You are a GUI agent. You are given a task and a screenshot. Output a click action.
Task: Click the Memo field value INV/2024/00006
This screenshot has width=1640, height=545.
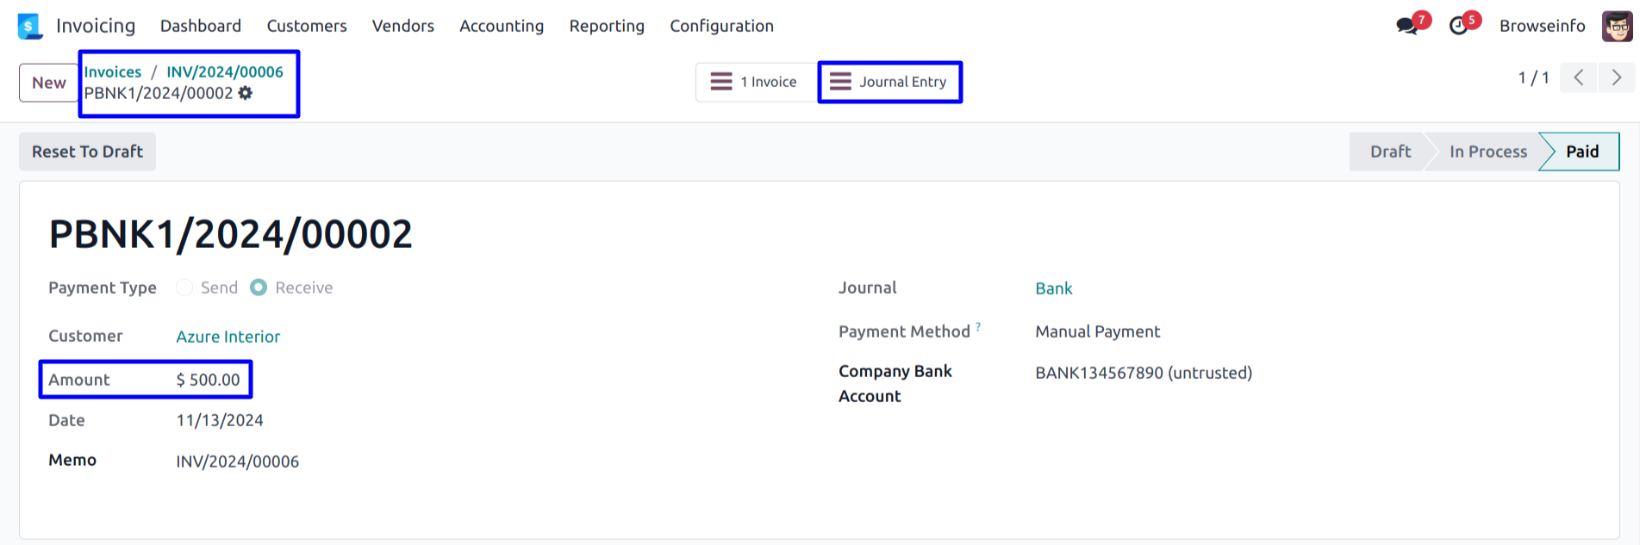(x=238, y=461)
